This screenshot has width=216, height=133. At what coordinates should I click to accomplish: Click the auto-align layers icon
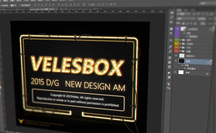click(x=84, y=5)
